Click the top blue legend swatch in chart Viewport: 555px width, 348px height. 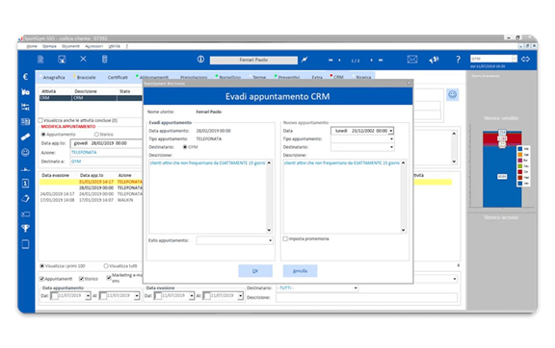(520, 149)
